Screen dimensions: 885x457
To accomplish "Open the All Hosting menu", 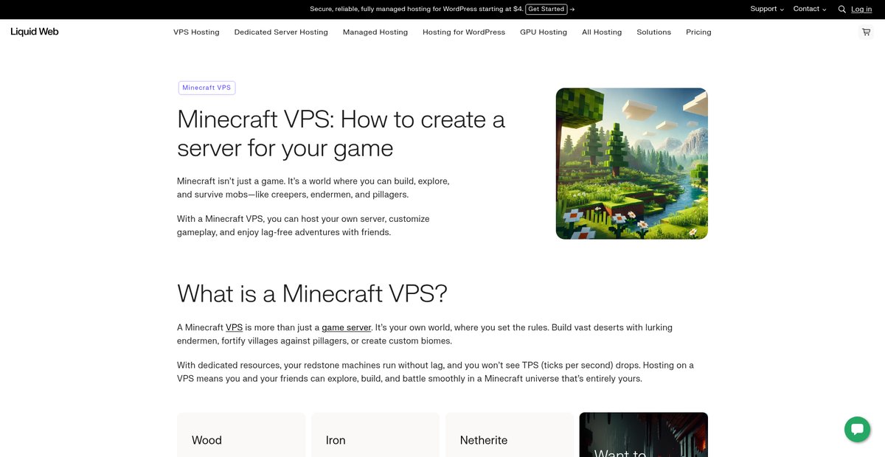I will 602,32.
